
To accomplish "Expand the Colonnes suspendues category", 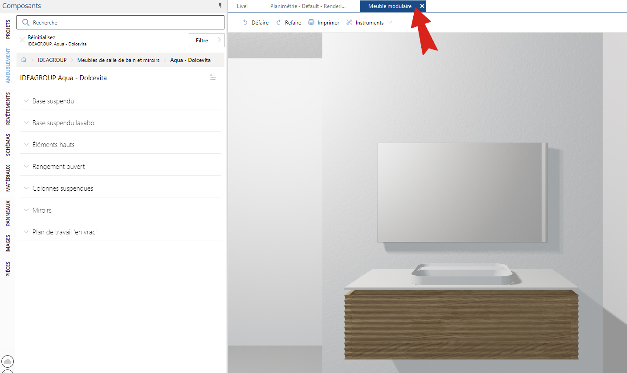I will 120,189.
